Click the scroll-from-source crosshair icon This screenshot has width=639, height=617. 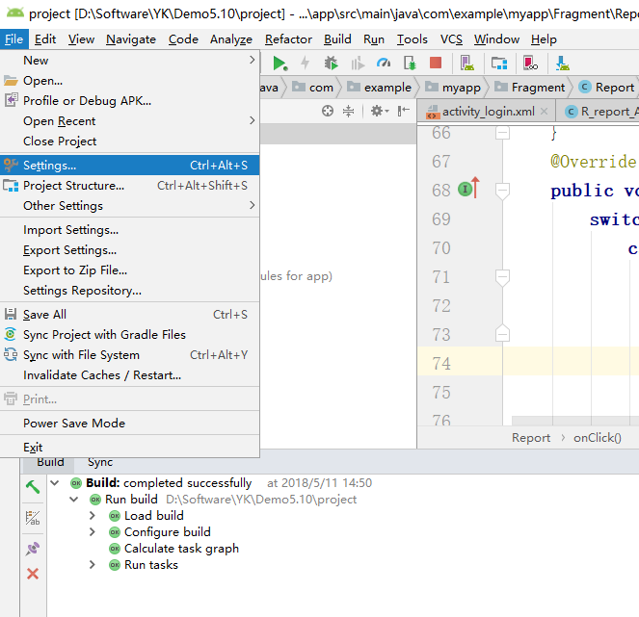click(x=328, y=111)
